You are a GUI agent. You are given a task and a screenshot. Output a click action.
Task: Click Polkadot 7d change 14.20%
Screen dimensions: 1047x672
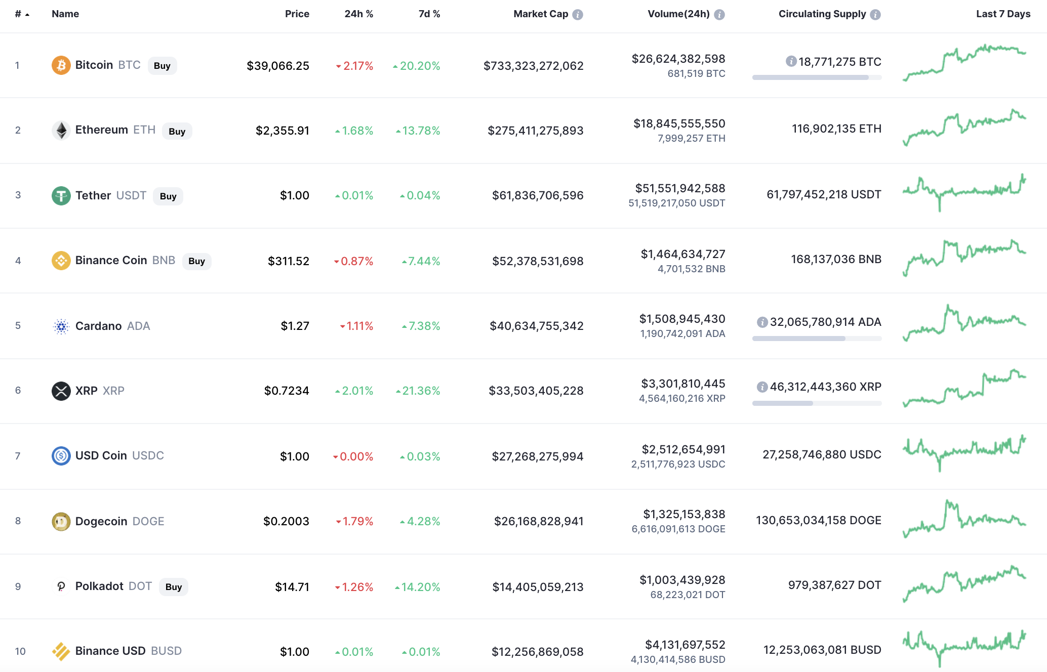(418, 587)
